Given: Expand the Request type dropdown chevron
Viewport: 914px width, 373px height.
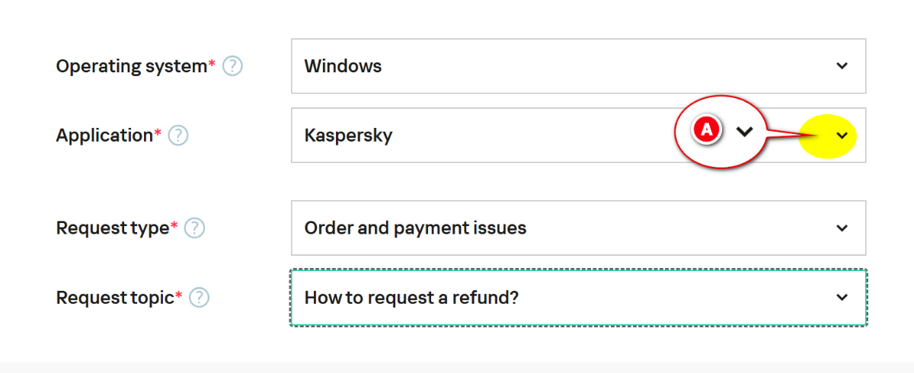Looking at the screenshot, I should [x=842, y=228].
